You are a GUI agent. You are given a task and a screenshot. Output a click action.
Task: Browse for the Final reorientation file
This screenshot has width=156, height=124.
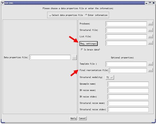pos(150,70)
